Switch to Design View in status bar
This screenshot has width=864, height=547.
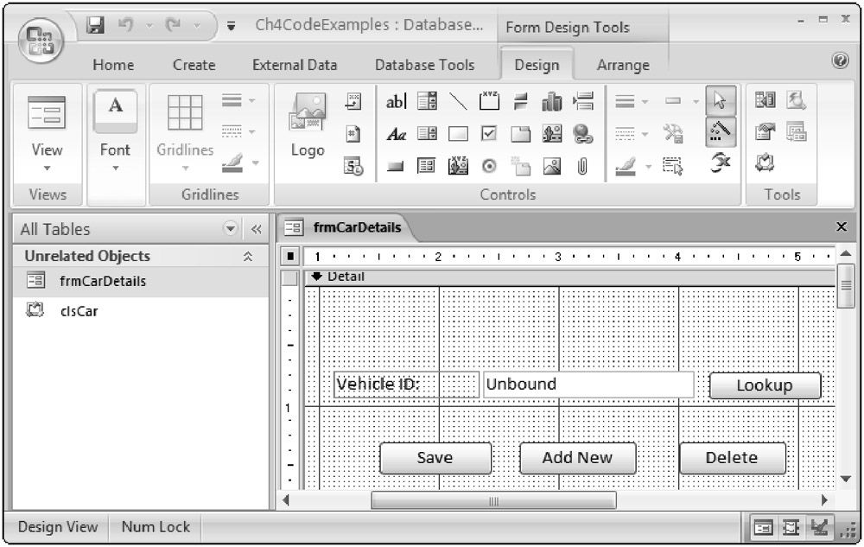click(764, 527)
